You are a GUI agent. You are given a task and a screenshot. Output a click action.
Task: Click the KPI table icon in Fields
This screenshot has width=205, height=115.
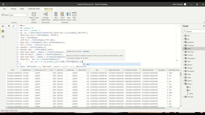click(185, 36)
